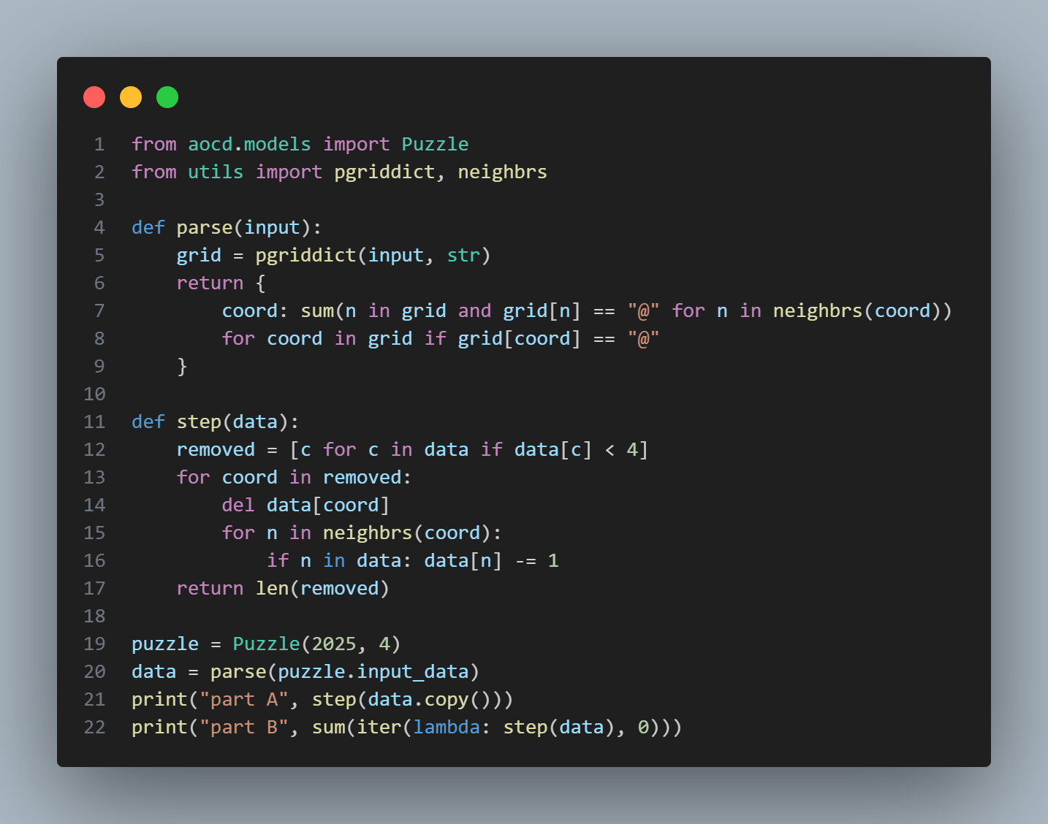Click the removed variable on line 12
This screenshot has width=1048, height=824.
pyautogui.click(x=216, y=450)
